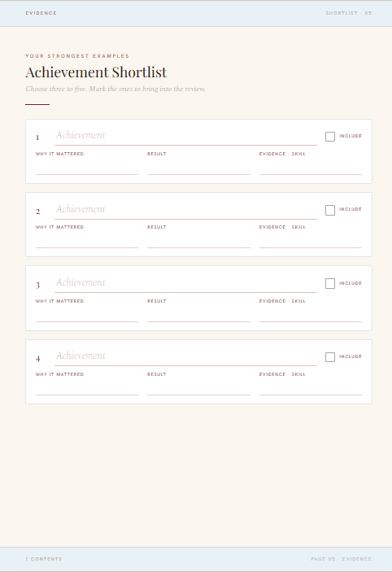Click the Evidence header label
Viewport: 392px width, 572px height.
(x=41, y=13)
